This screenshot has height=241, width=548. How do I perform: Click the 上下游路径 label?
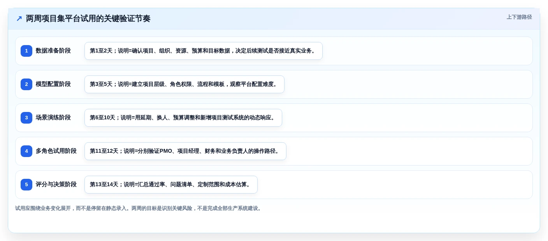pyautogui.click(x=519, y=17)
